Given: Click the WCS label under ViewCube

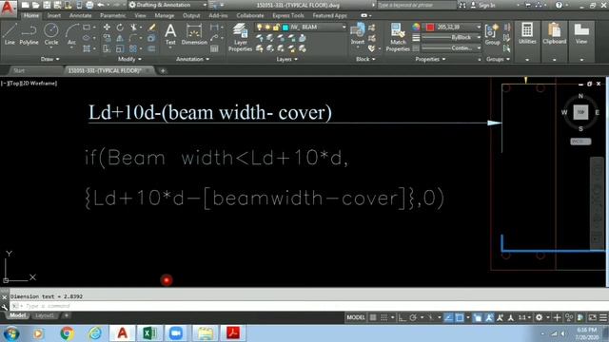Looking at the screenshot, I should coord(580,142).
